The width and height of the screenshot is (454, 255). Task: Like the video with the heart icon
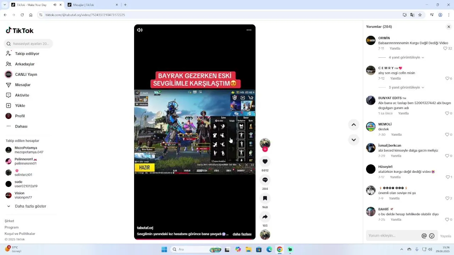(x=265, y=161)
